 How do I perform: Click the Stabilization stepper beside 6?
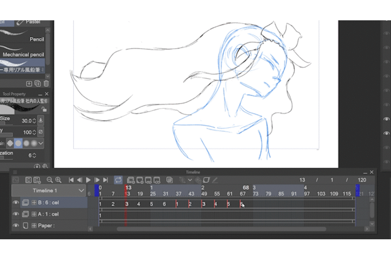[34, 156]
